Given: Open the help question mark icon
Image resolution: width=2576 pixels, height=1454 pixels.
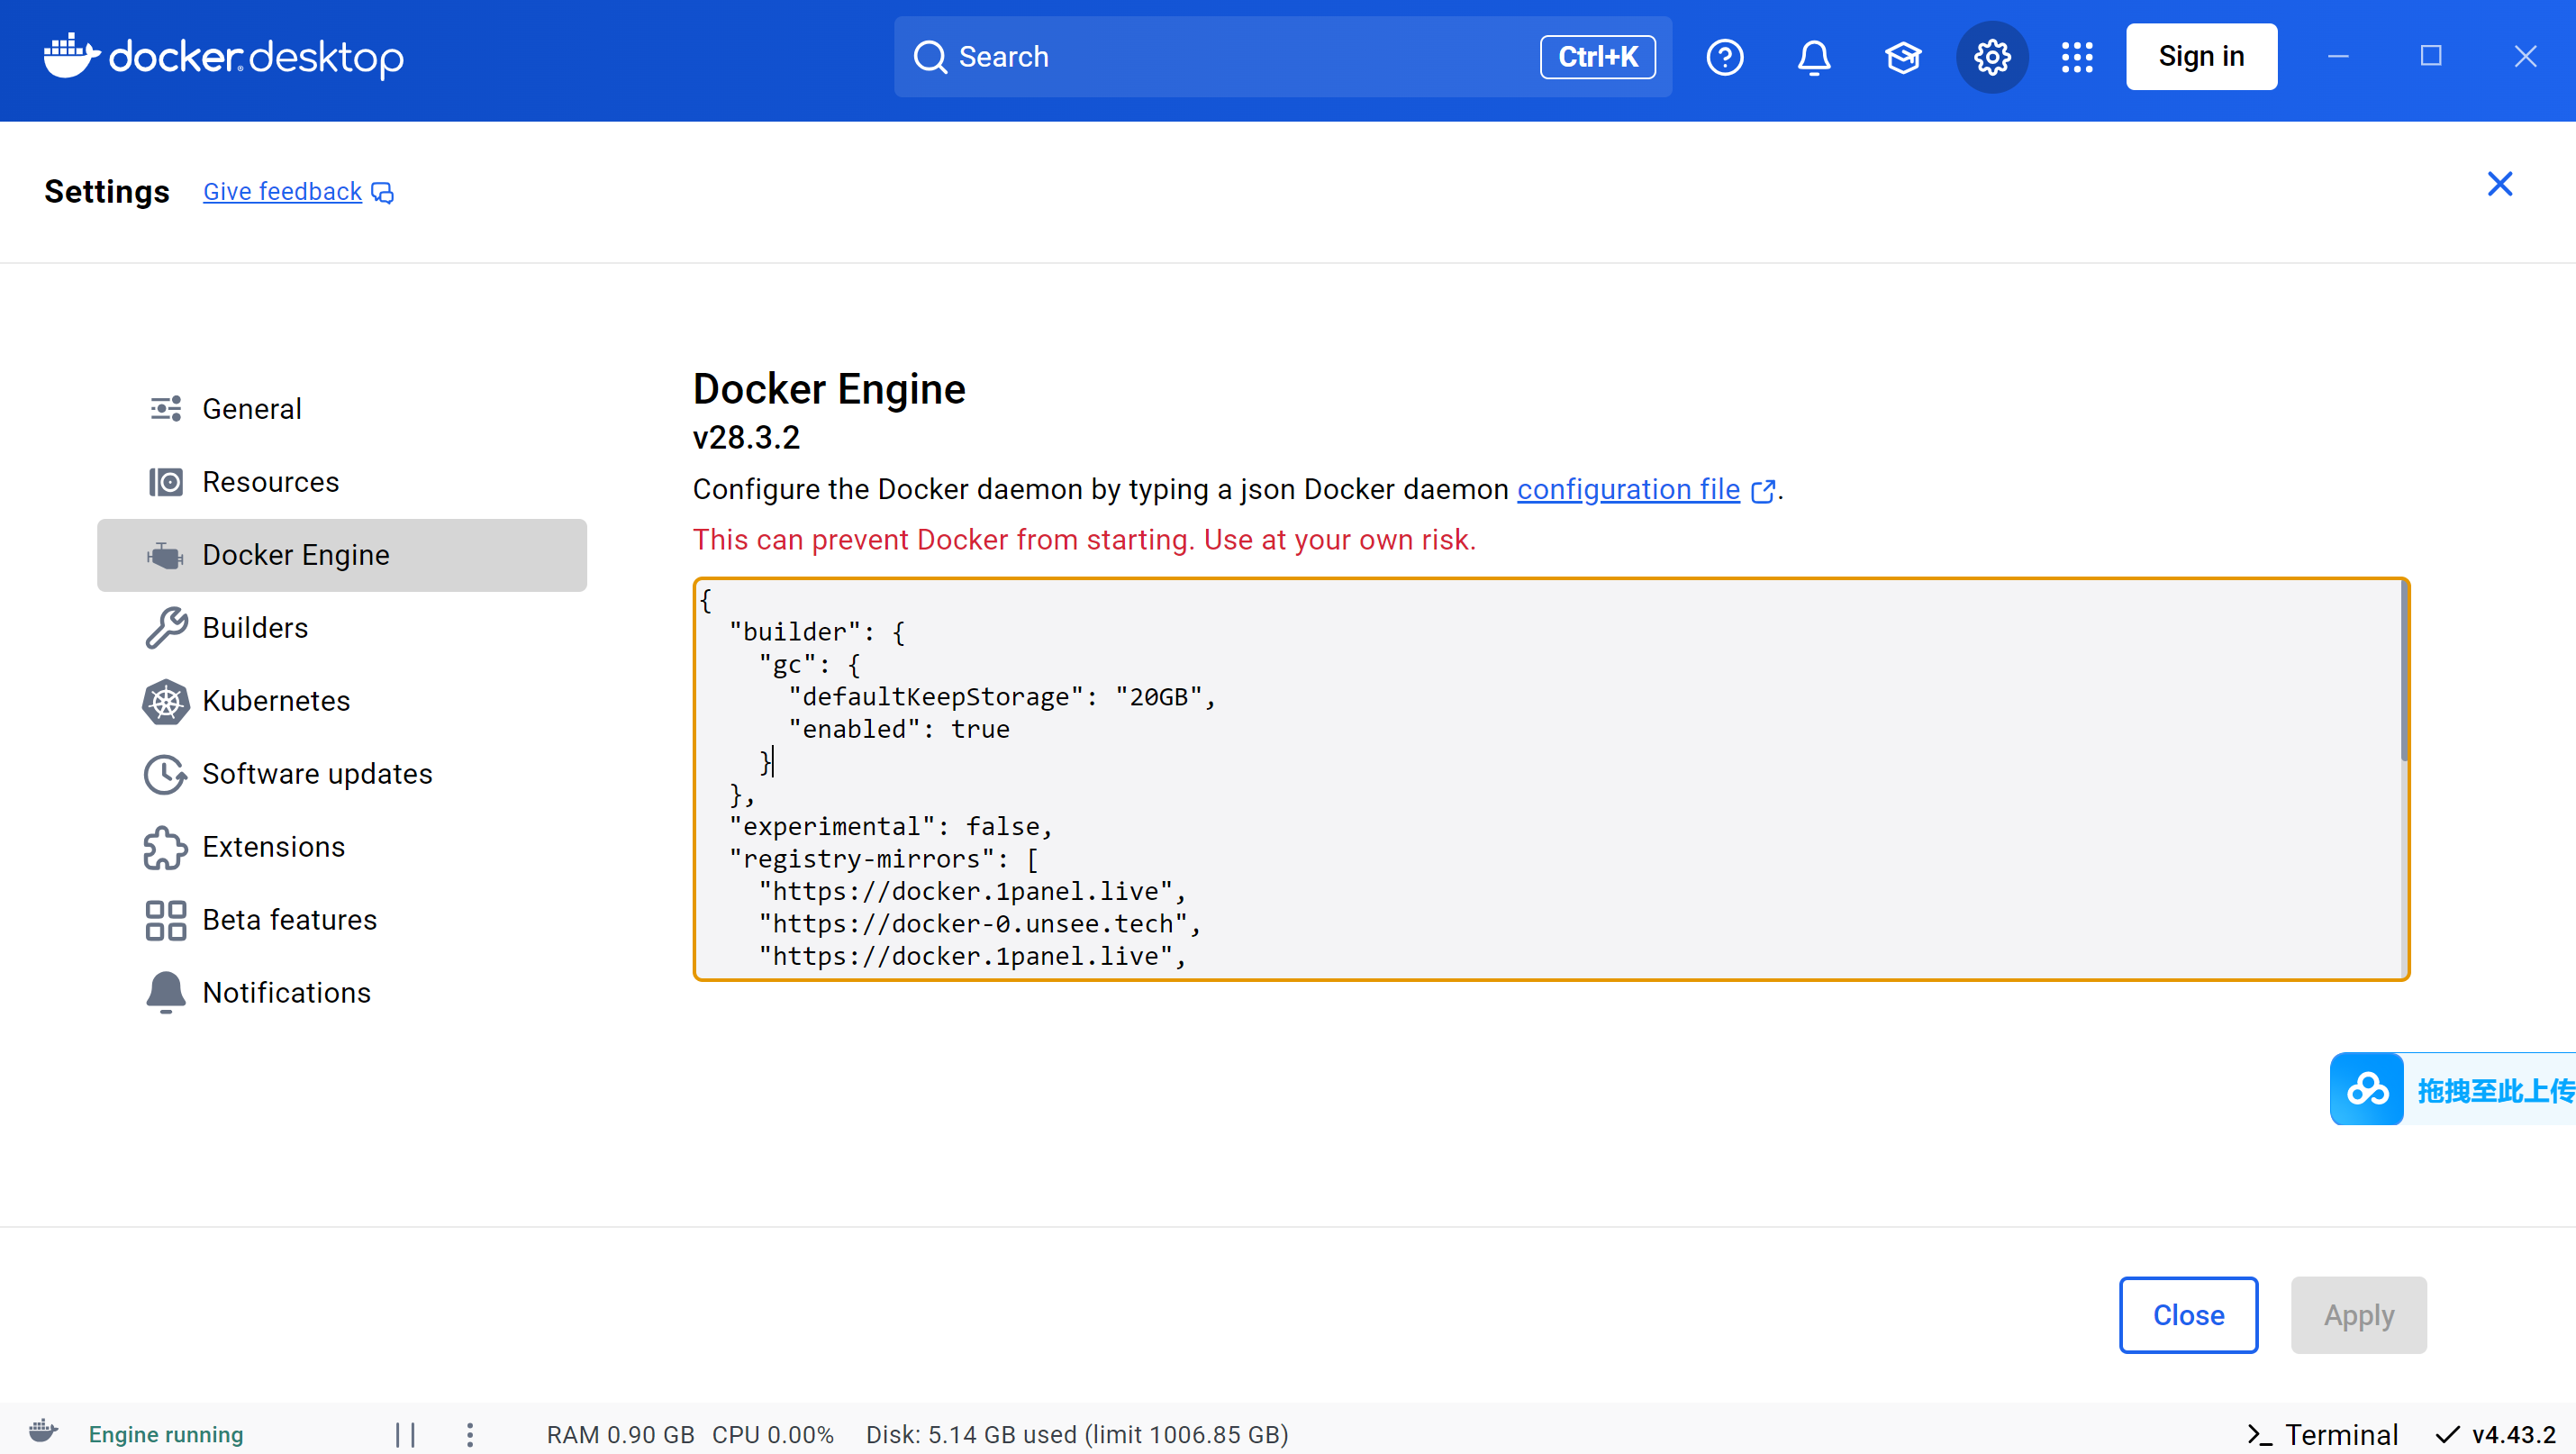Looking at the screenshot, I should [x=1724, y=57].
